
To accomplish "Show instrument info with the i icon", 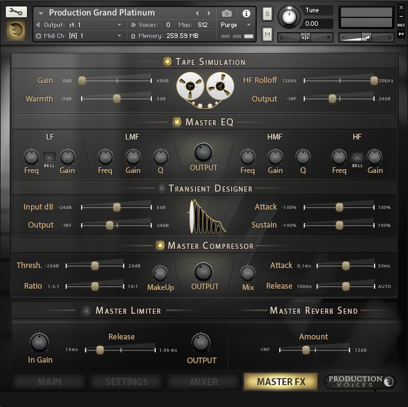I will click(246, 14).
